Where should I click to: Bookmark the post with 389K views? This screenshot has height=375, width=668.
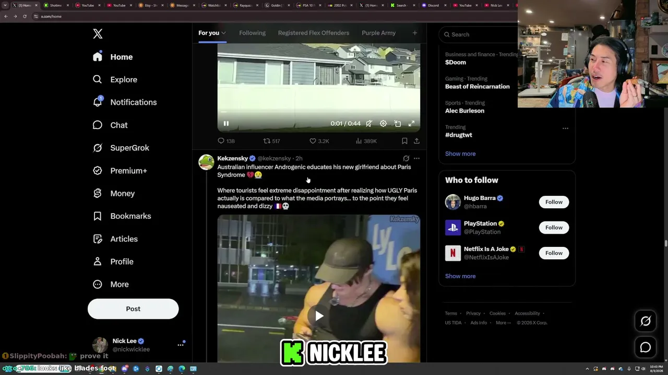pos(404,141)
